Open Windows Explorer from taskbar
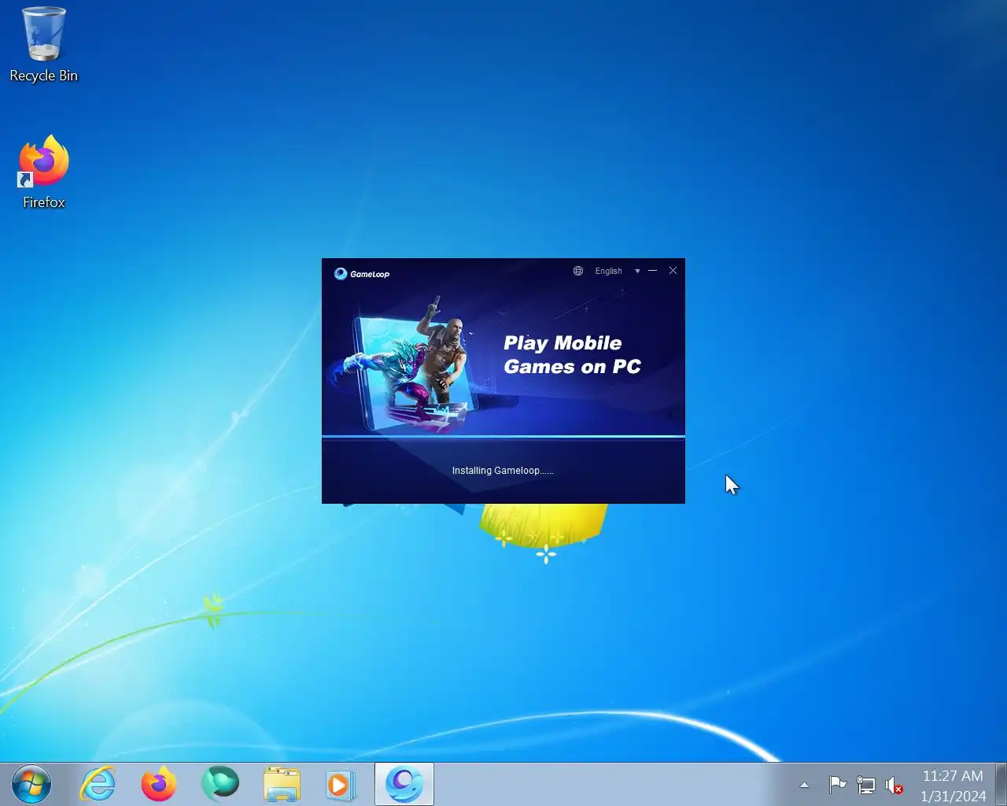 point(282,784)
